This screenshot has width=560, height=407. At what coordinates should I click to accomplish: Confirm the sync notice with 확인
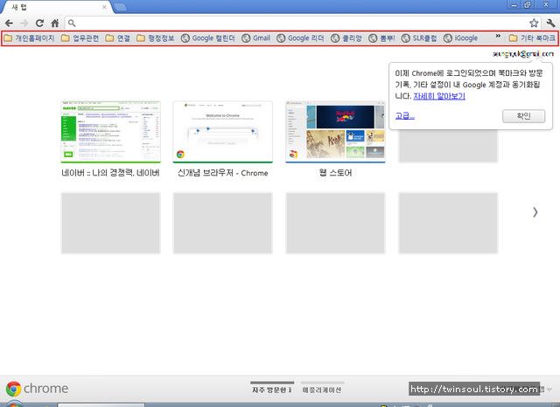point(523,116)
